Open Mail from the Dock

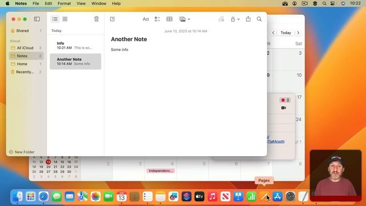70,196
